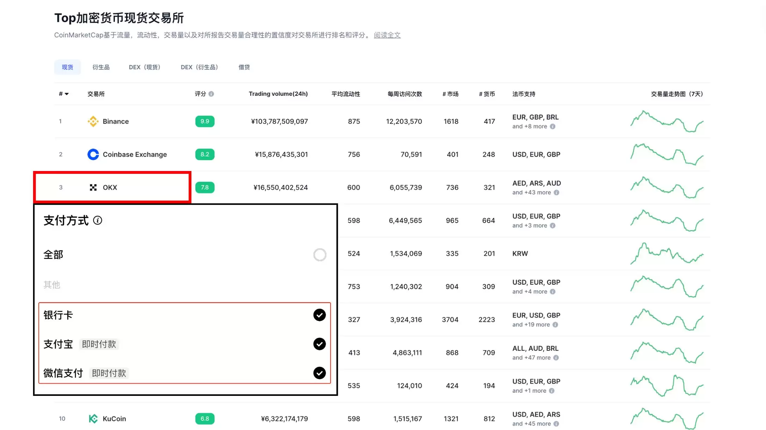Open the Coinbase Exchange name link
Screen dimensions: 766x430
click(135, 154)
